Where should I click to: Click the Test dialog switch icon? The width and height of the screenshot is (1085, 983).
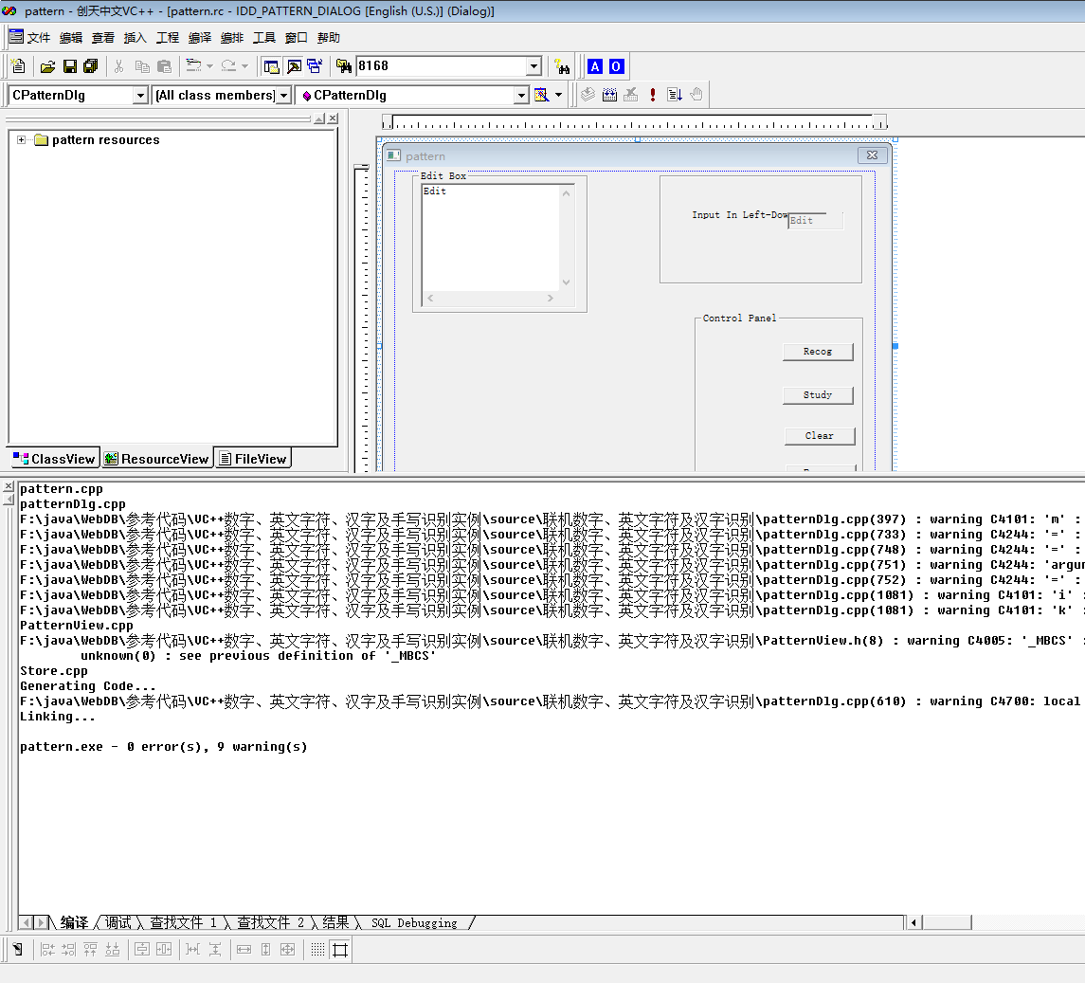pyautogui.click(x=18, y=949)
